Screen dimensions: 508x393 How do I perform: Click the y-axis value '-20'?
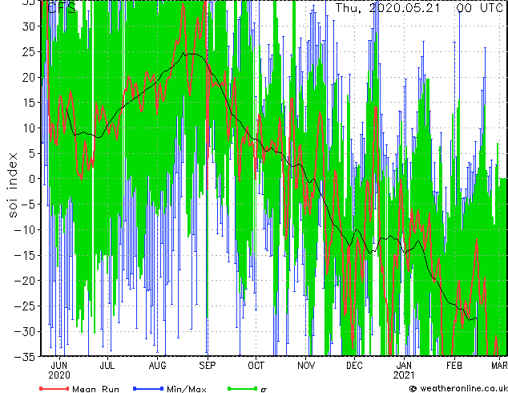click(26, 281)
